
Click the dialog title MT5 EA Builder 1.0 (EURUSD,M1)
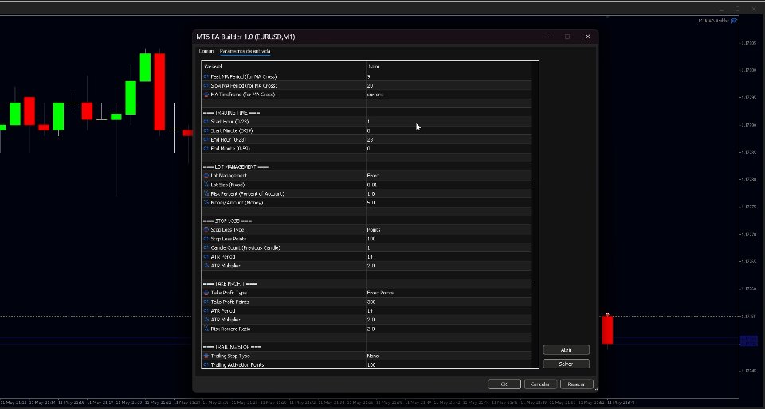(x=245, y=37)
